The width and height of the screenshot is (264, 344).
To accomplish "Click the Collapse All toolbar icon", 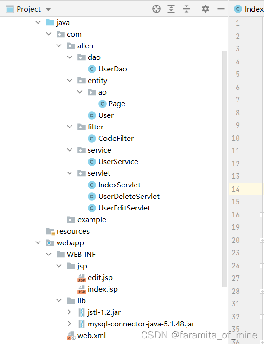I will [x=186, y=9].
